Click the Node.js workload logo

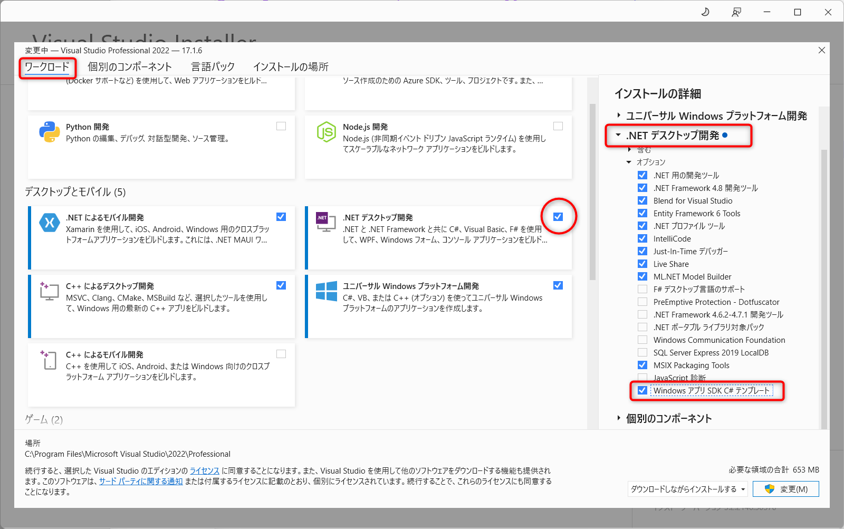(327, 132)
